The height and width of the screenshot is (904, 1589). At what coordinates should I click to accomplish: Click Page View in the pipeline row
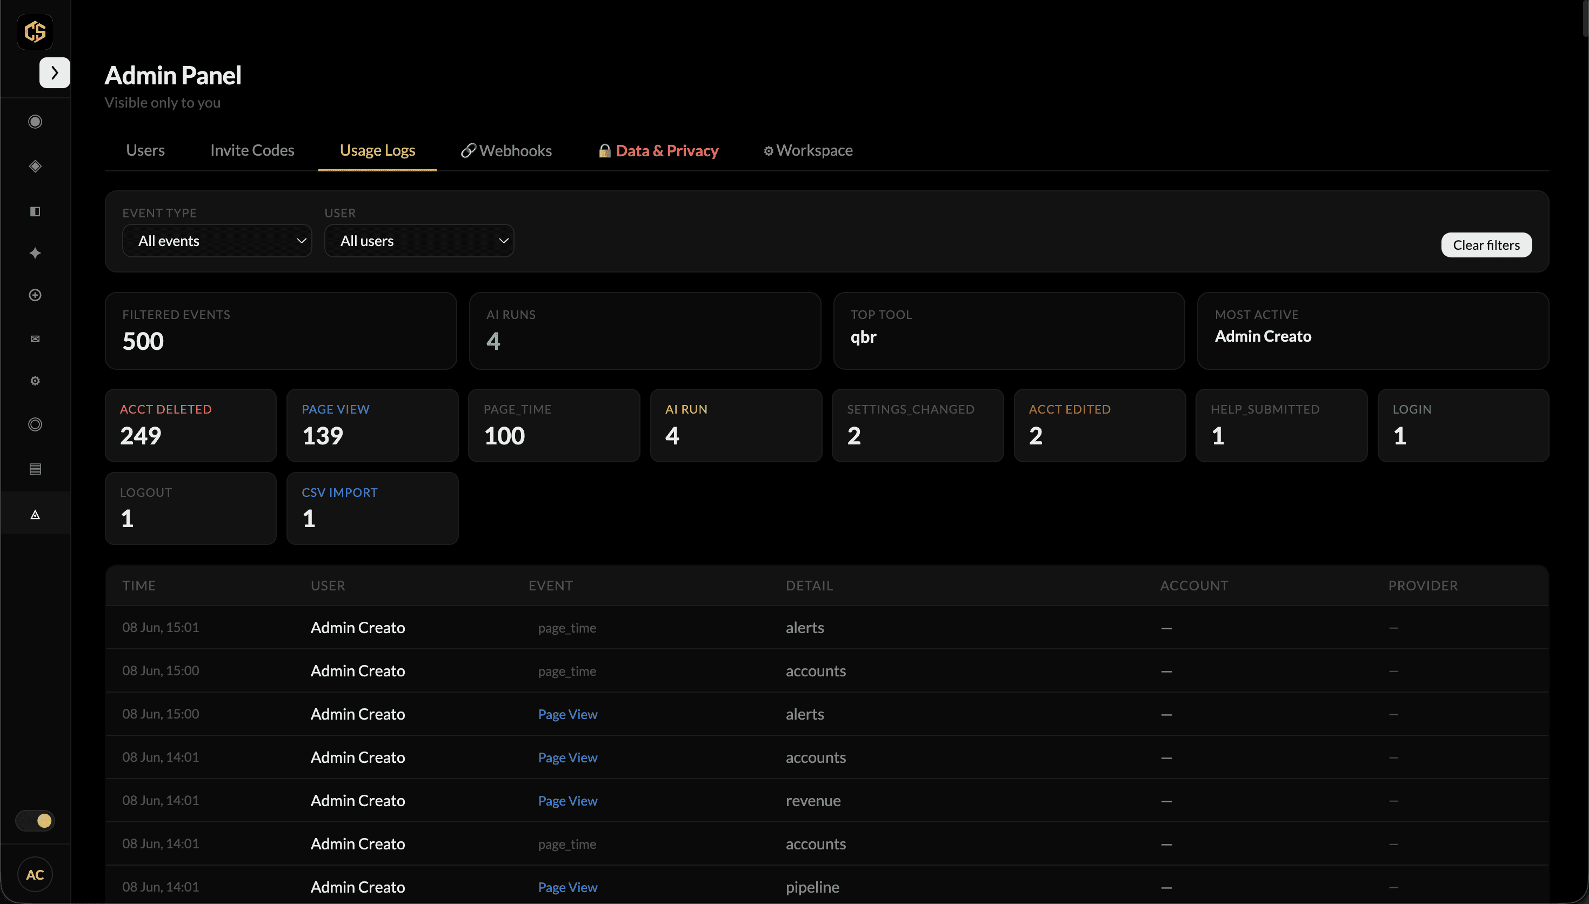click(x=567, y=887)
